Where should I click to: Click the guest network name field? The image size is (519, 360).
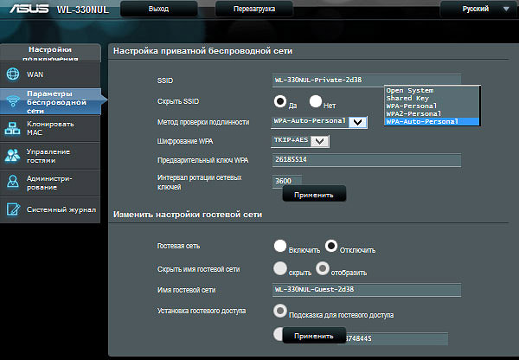[x=367, y=290]
